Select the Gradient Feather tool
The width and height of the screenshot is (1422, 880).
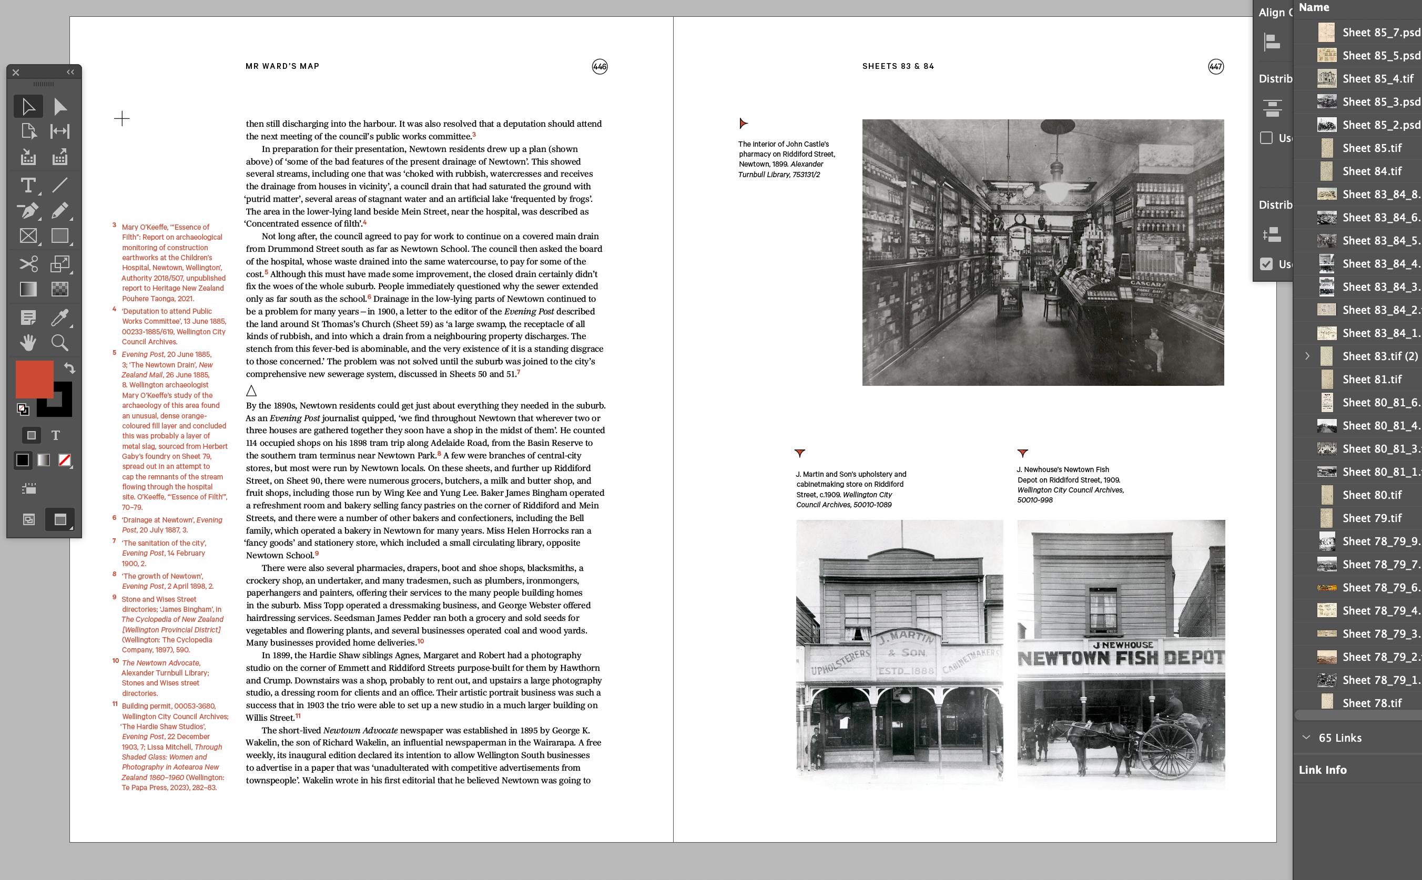coord(60,289)
